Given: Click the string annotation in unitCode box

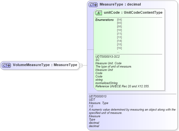Looking at the screenshot, I should coord(99,80).
